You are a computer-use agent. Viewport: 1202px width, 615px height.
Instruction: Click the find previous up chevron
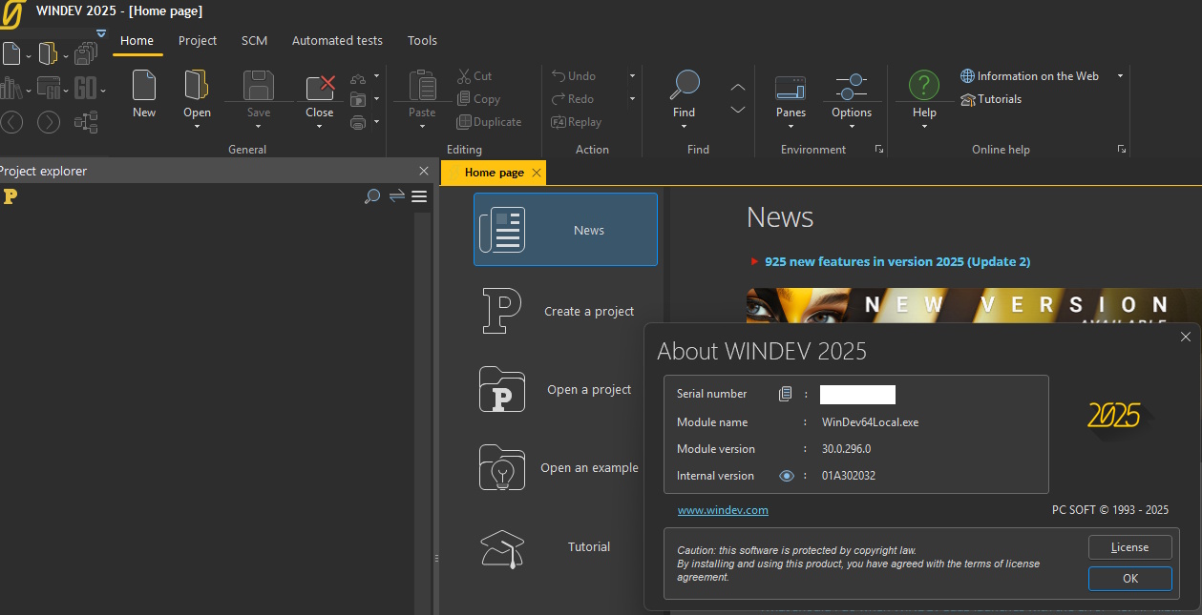738,87
